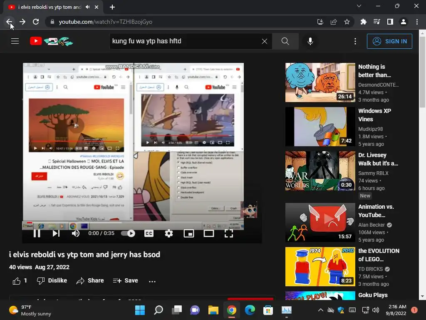Click the SIGN IN button
Viewport: 426px width, 320px height.
coord(389,41)
